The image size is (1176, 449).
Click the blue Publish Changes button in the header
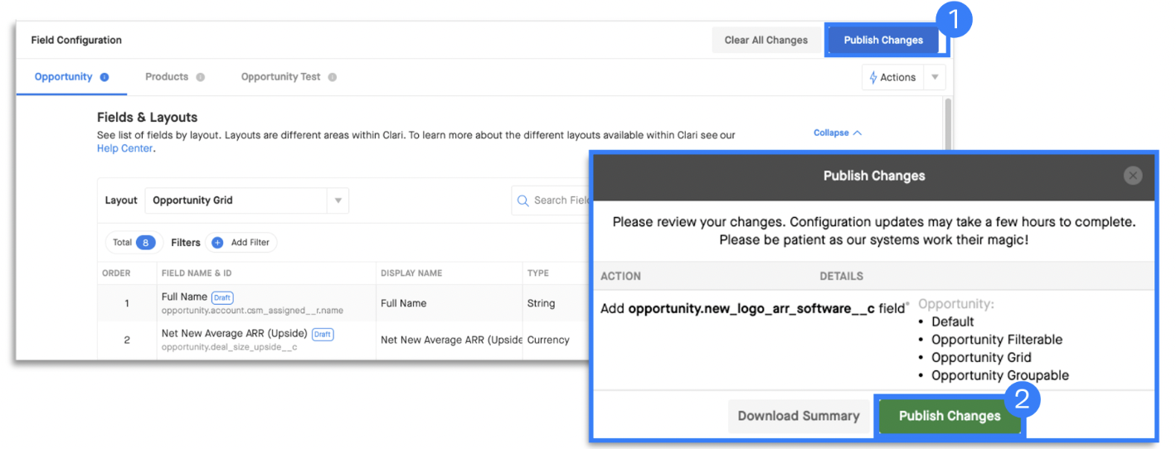point(883,40)
